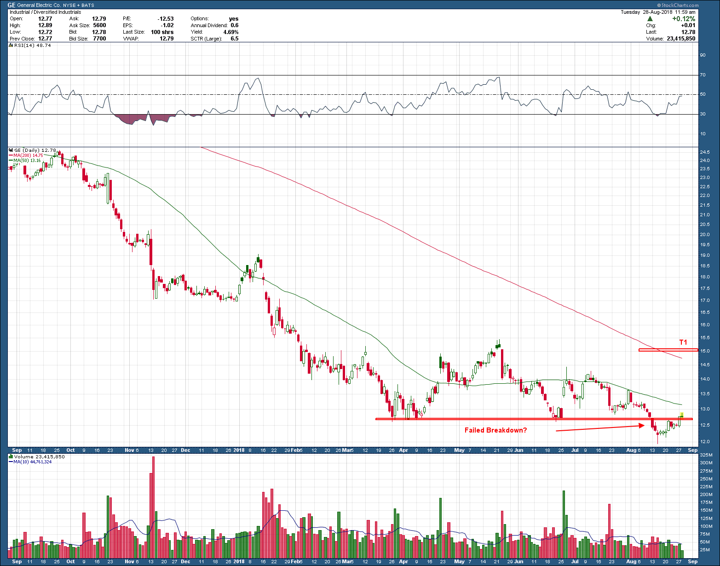The height and width of the screenshot is (566, 720).
Task: Click the Options value 'yes'
Action: [x=234, y=19]
